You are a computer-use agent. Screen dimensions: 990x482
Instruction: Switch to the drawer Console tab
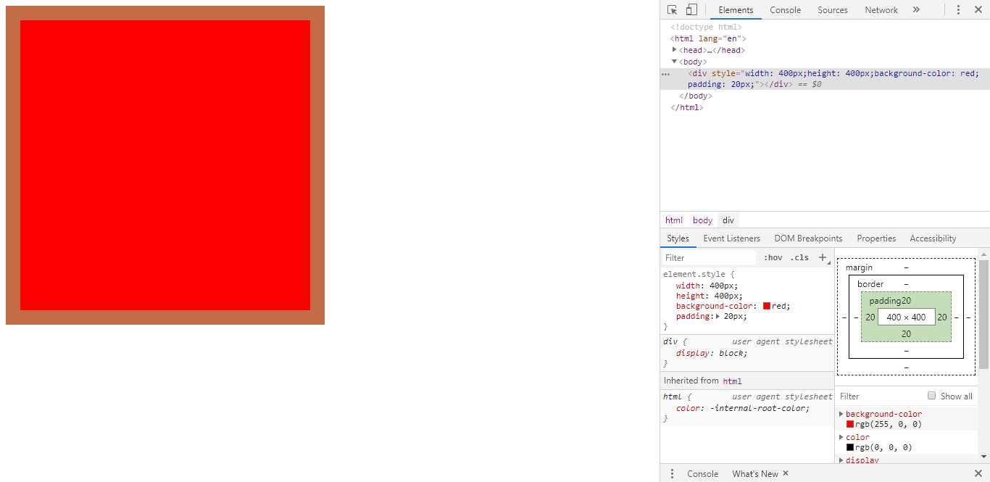[702, 474]
